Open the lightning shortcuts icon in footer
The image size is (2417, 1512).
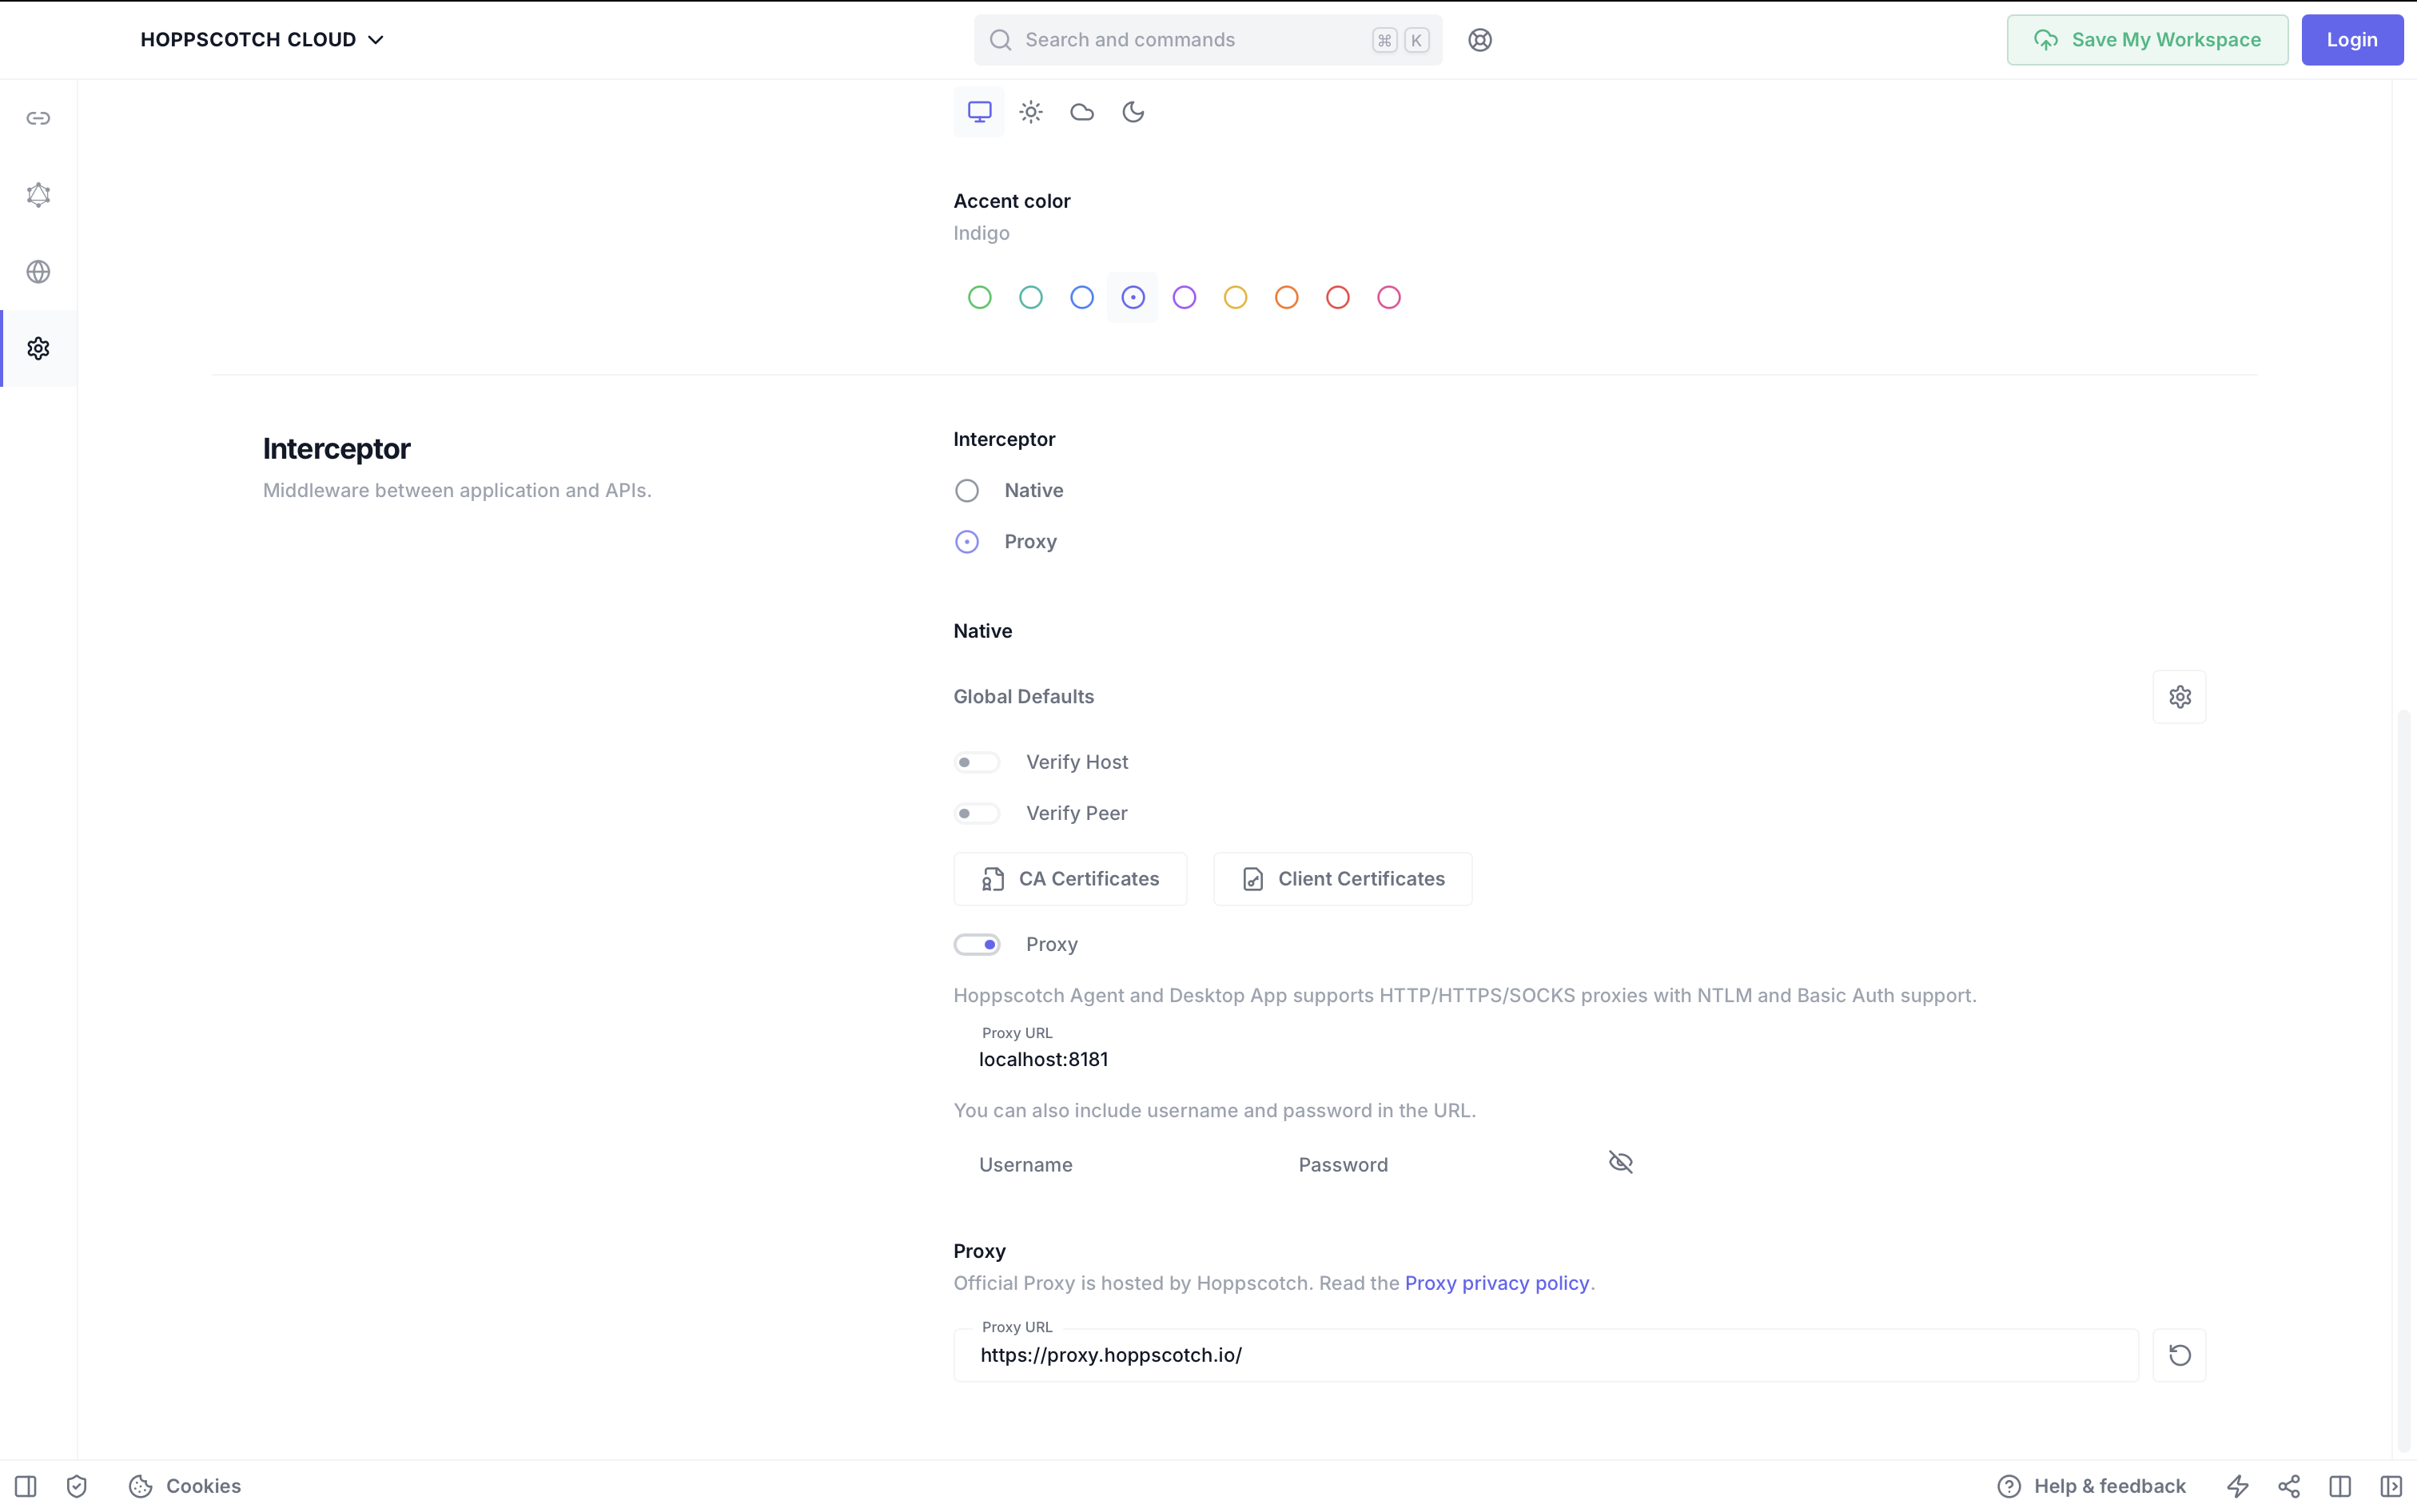[2238, 1486]
